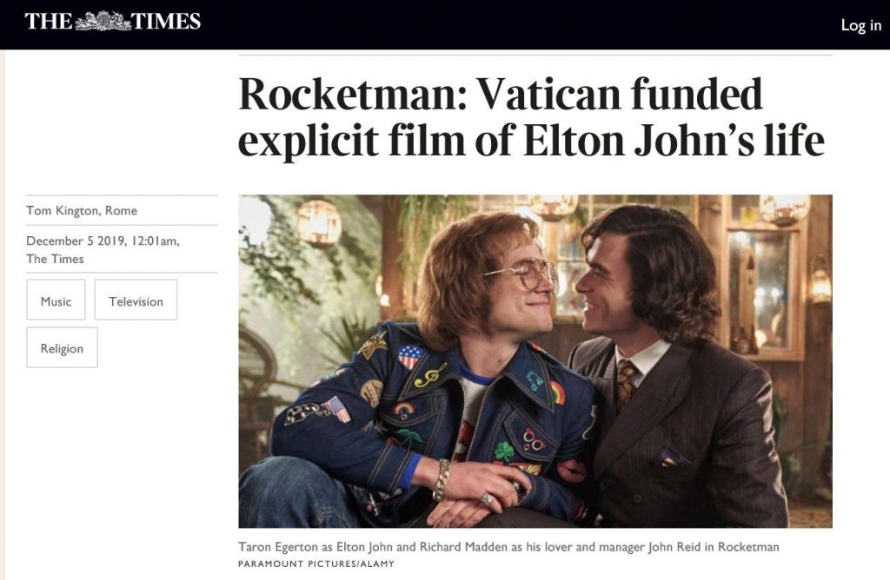Click the crest emblem in The Times masthead

103,21
